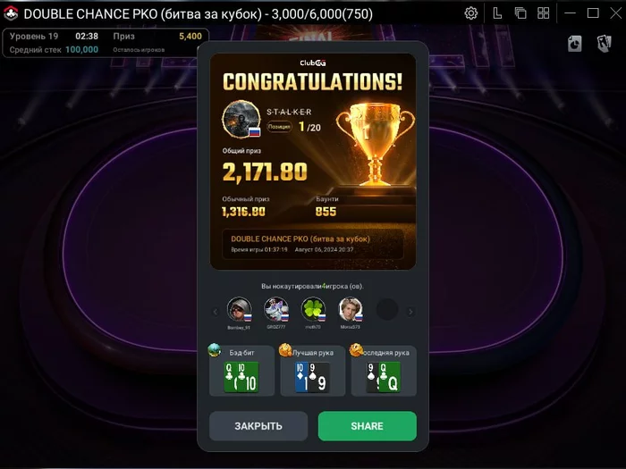
Task: Click the gold trophy image
Action: 375,145
